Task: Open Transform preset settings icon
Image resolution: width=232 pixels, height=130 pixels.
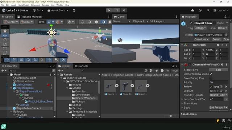Action: (222, 45)
